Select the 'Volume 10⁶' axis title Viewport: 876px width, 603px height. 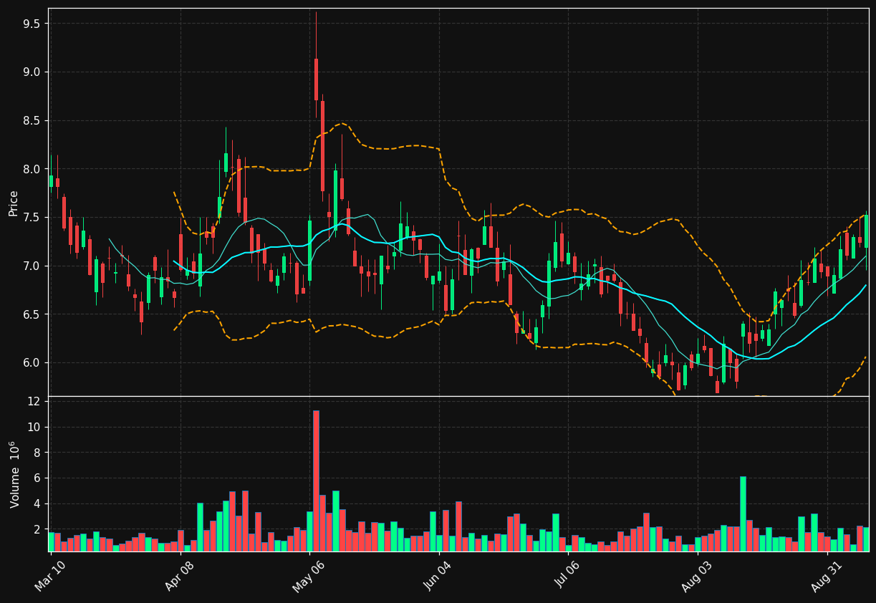pos(14,474)
